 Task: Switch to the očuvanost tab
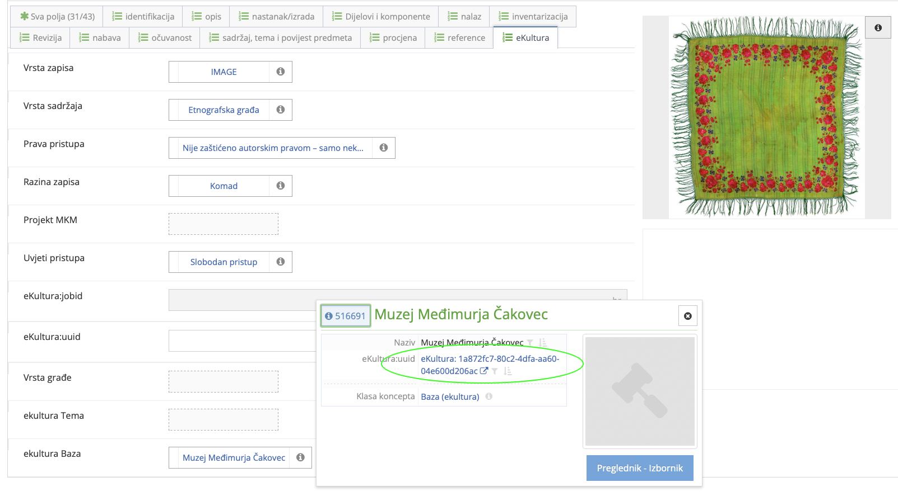(x=165, y=37)
